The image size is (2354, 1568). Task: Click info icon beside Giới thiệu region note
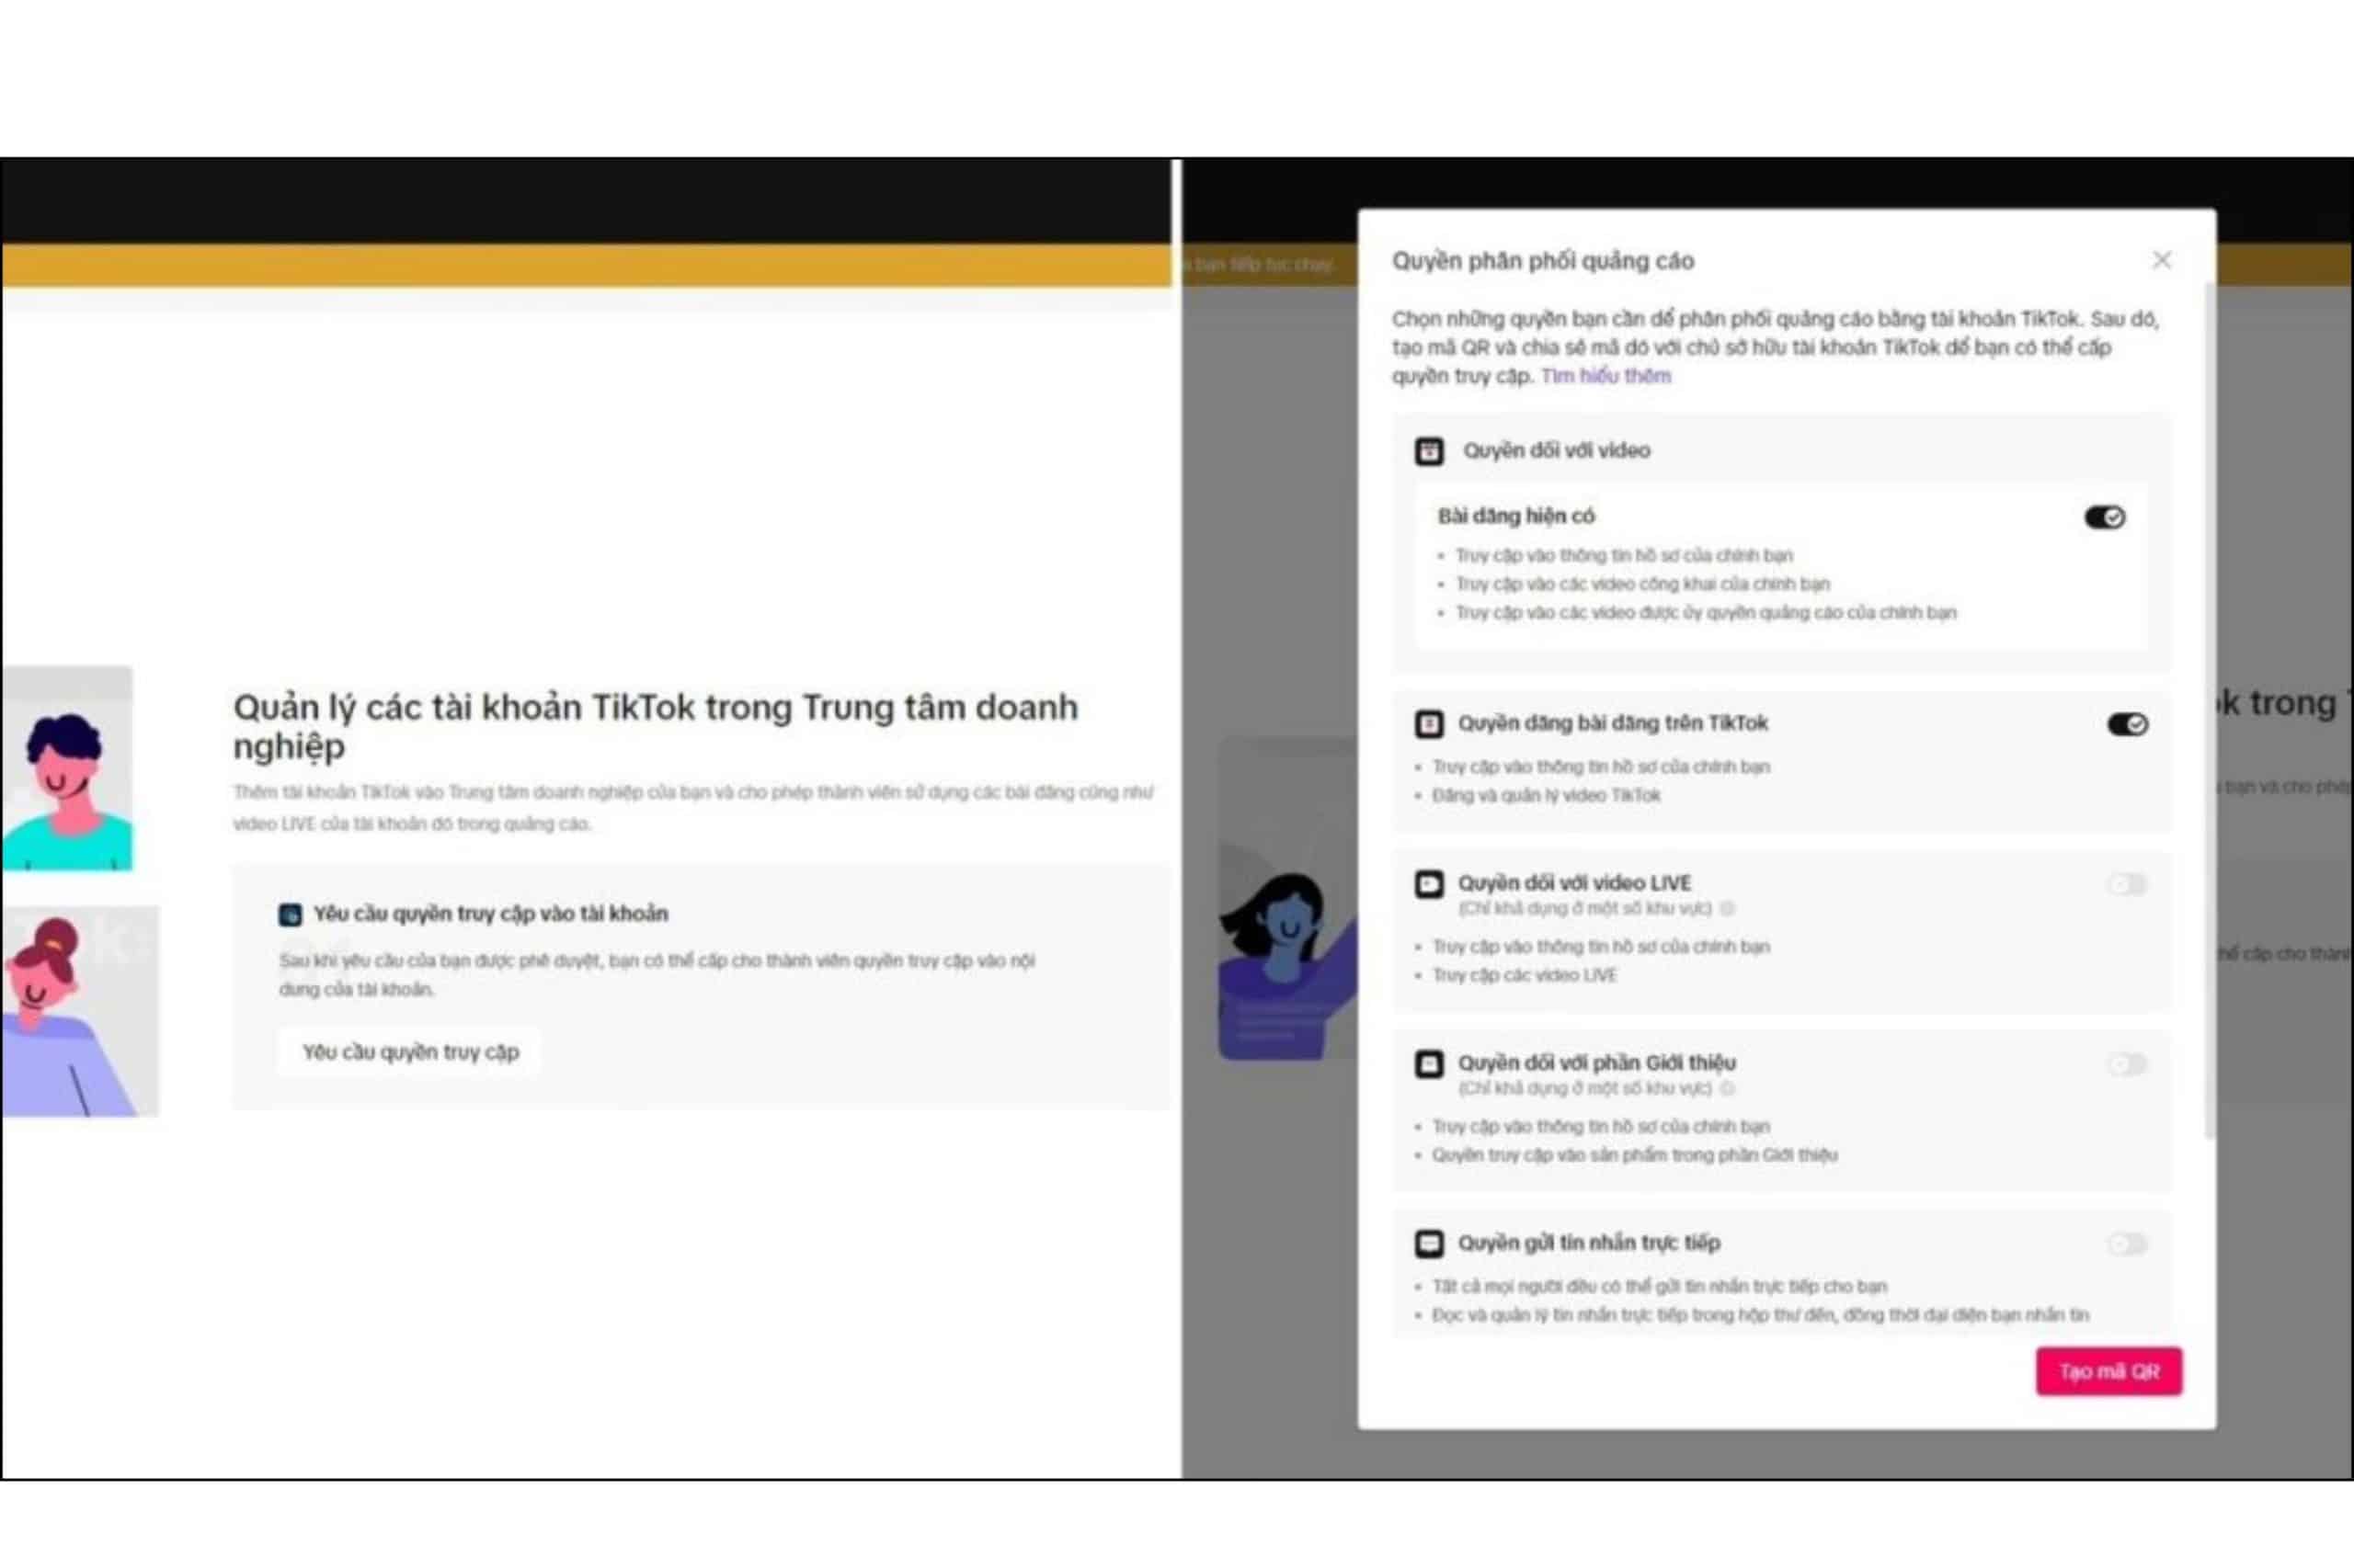click(1727, 1088)
